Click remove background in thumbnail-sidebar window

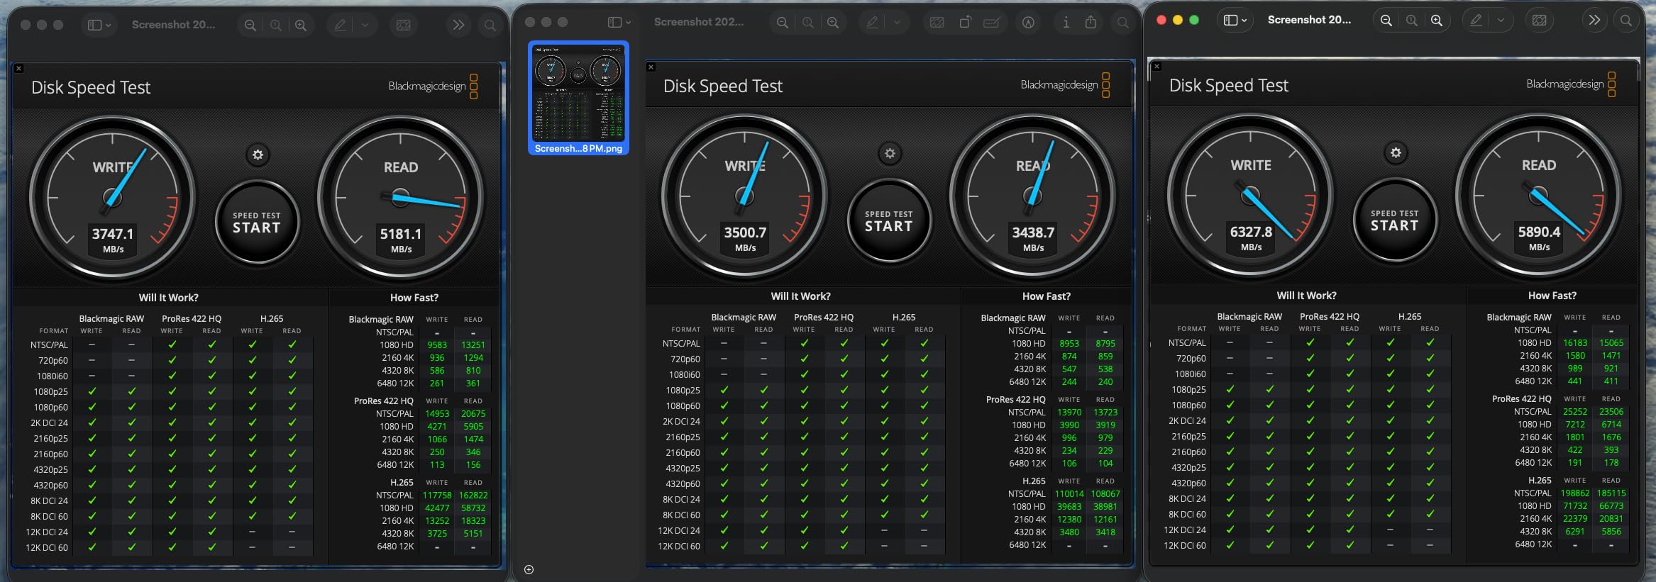point(937,23)
